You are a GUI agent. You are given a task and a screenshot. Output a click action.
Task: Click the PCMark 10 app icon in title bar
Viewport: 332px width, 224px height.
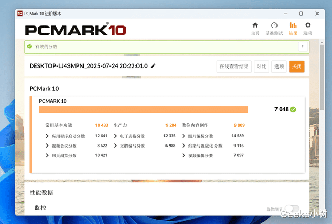pos(20,14)
